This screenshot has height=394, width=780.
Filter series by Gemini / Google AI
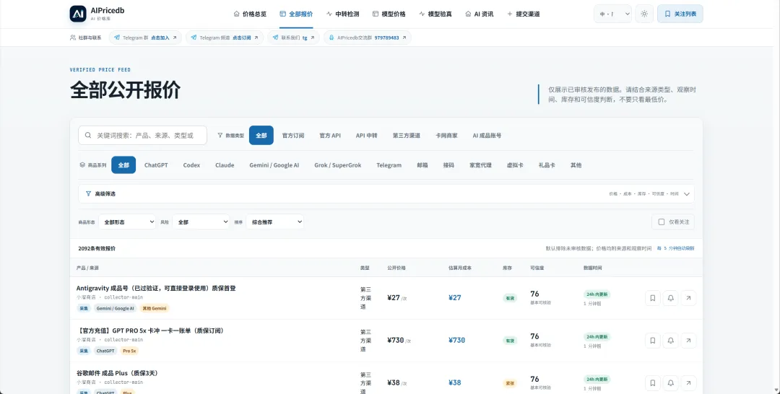274,165
